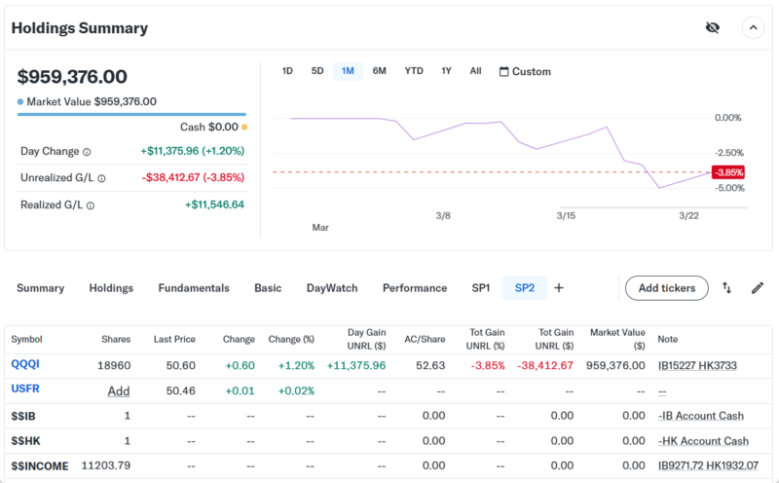Switch to the Performance tab
Screen dimensions: 779x483
[x=415, y=288]
